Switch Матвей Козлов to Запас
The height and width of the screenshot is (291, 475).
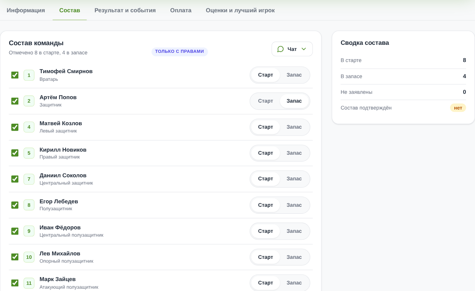pyautogui.click(x=294, y=127)
